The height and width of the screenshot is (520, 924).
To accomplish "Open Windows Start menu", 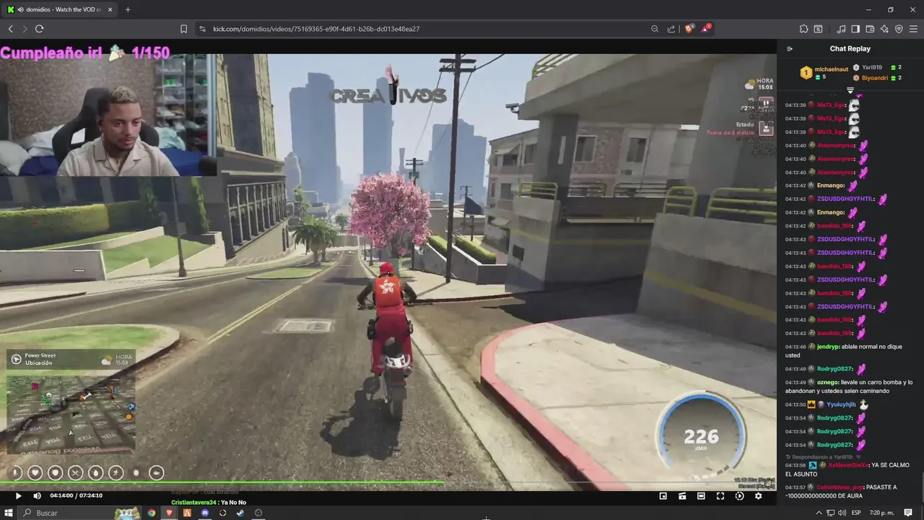I will 9,513.
